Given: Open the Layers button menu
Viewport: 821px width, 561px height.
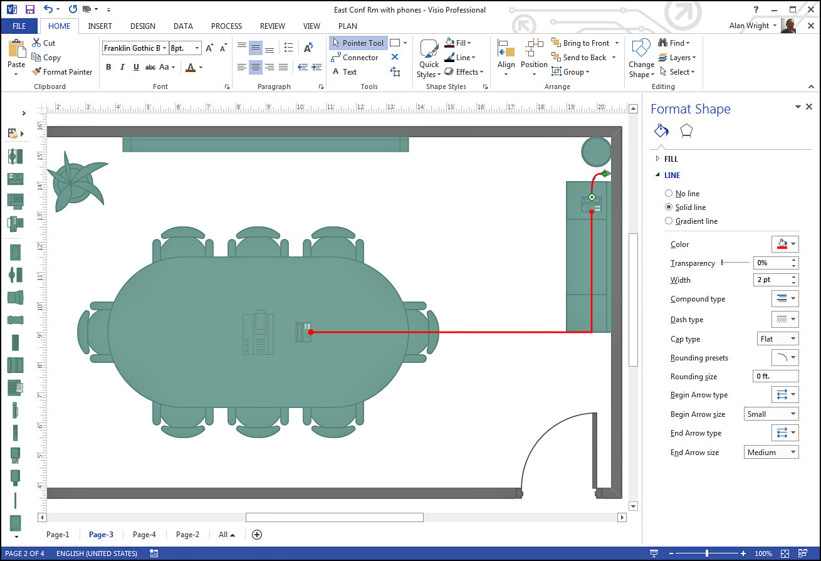Looking at the screenshot, I should click(677, 57).
